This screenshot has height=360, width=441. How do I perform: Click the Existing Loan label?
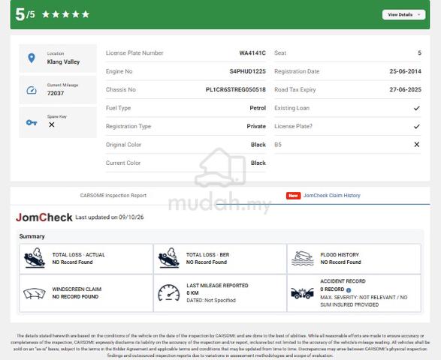click(x=291, y=108)
